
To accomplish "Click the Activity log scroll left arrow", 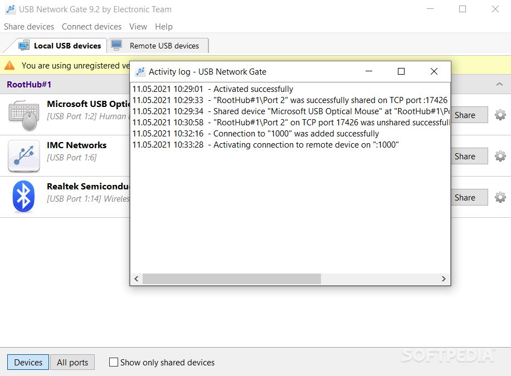I will click(x=136, y=279).
